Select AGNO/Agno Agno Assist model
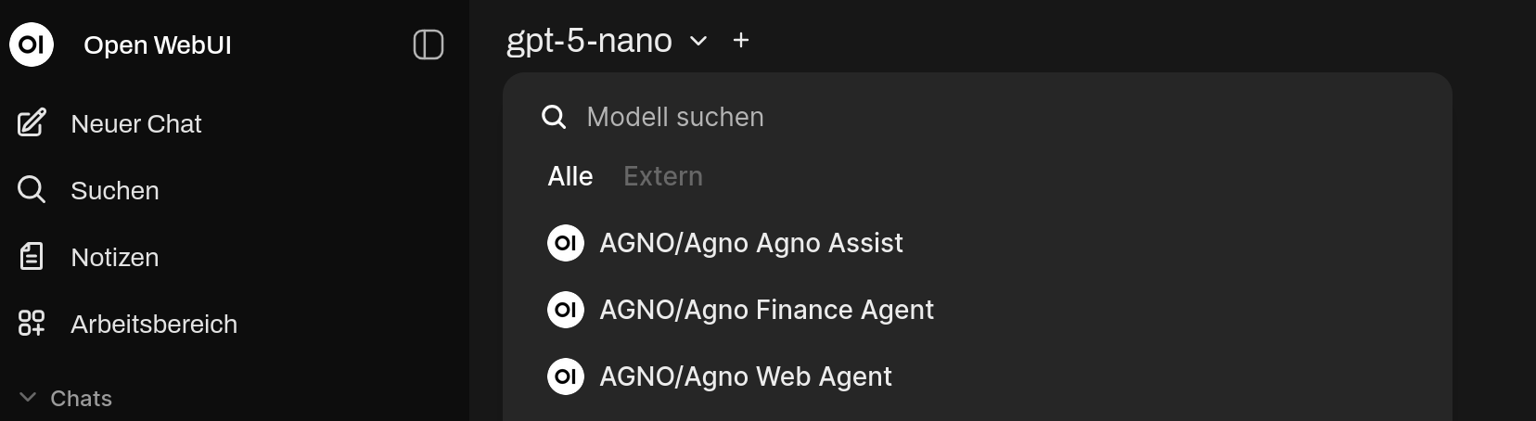Screen dimensions: 1536x421 pyautogui.click(x=750, y=243)
